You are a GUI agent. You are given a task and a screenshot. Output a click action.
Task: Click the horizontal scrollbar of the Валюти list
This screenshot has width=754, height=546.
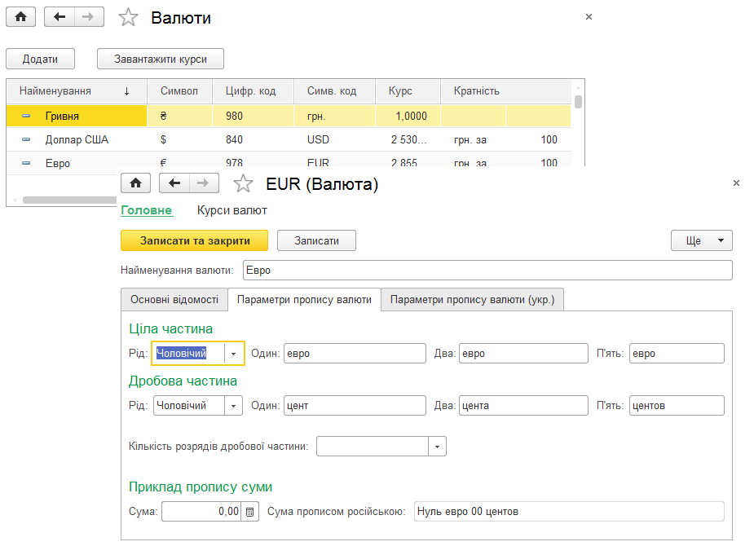click(x=69, y=200)
